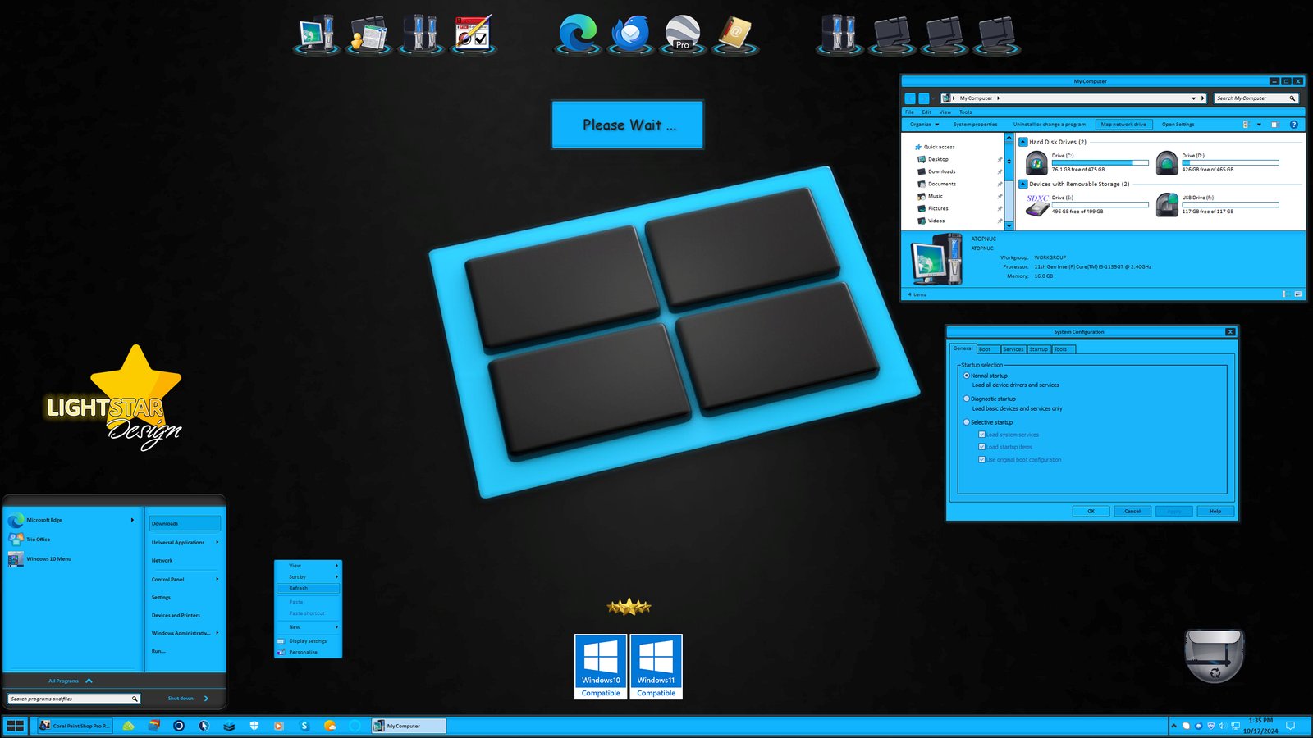Screen dimensions: 1313x738
Task: Click Help in System Configuration
Action: [x=1215, y=511]
